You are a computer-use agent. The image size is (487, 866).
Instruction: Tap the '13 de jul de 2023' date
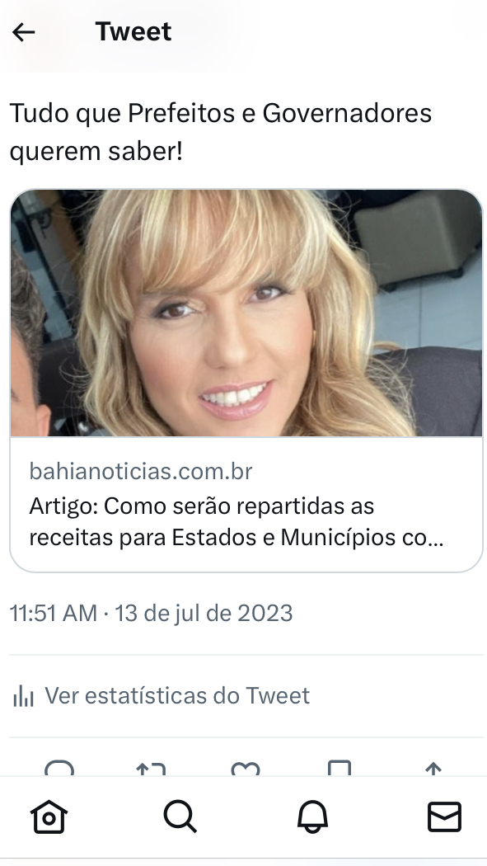204,613
